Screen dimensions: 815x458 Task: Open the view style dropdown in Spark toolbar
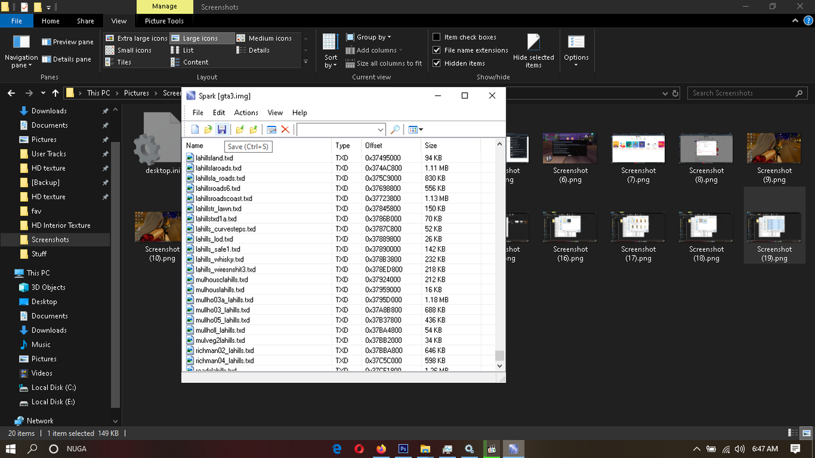coord(415,130)
